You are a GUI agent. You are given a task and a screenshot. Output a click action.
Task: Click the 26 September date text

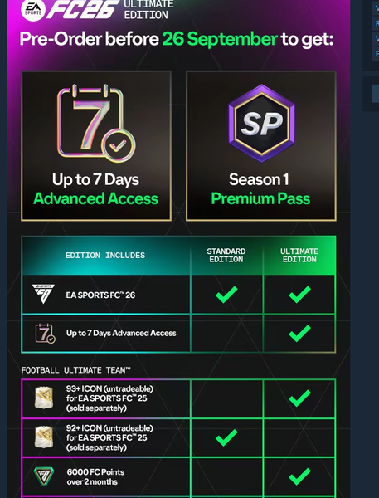(220, 39)
